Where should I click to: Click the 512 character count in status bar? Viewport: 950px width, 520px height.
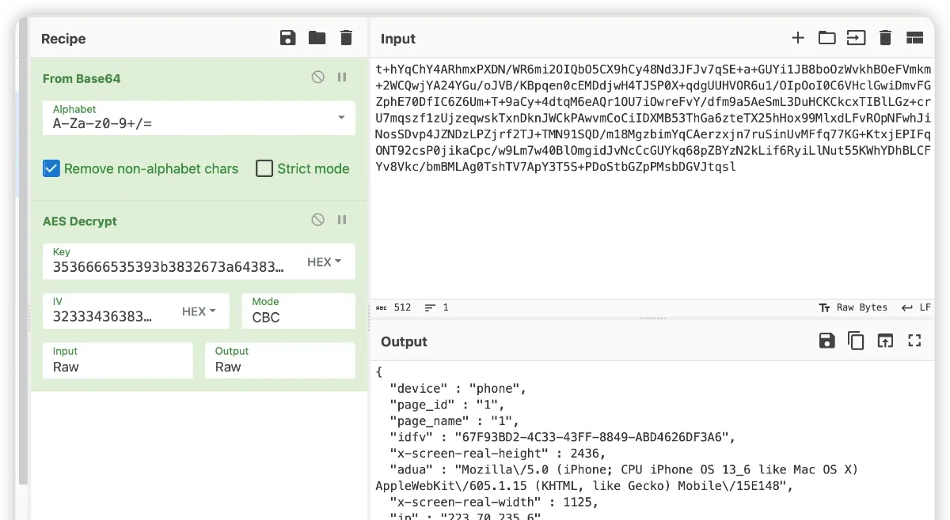pyautogui.click(x=393, y=307)
